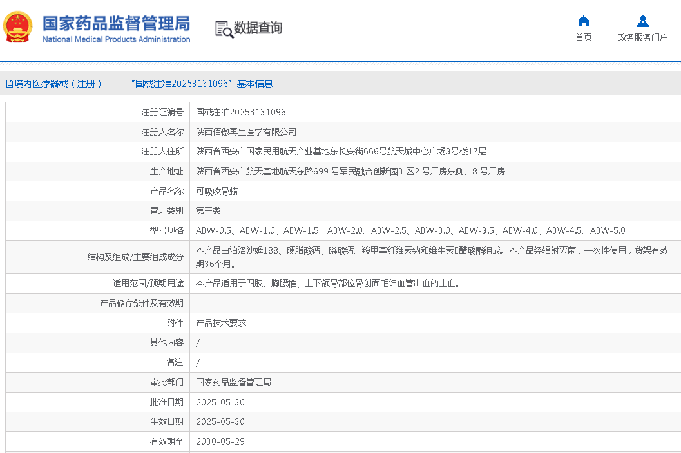
Task: Select composition text 本产品由泊洛沙姆188
Action: pyautogui.click(x=432, y=257)
